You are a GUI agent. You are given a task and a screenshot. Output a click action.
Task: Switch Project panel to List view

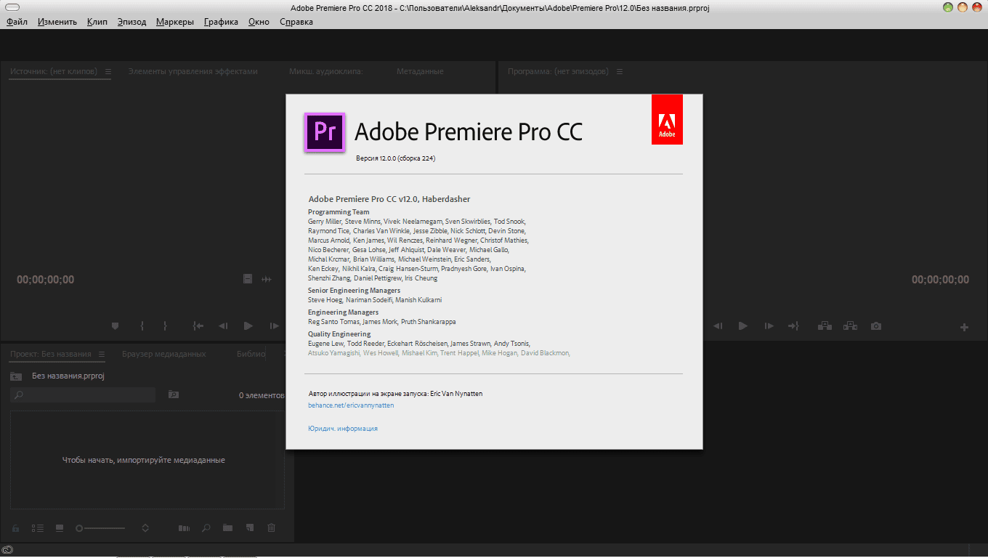[x=38, y=528]
